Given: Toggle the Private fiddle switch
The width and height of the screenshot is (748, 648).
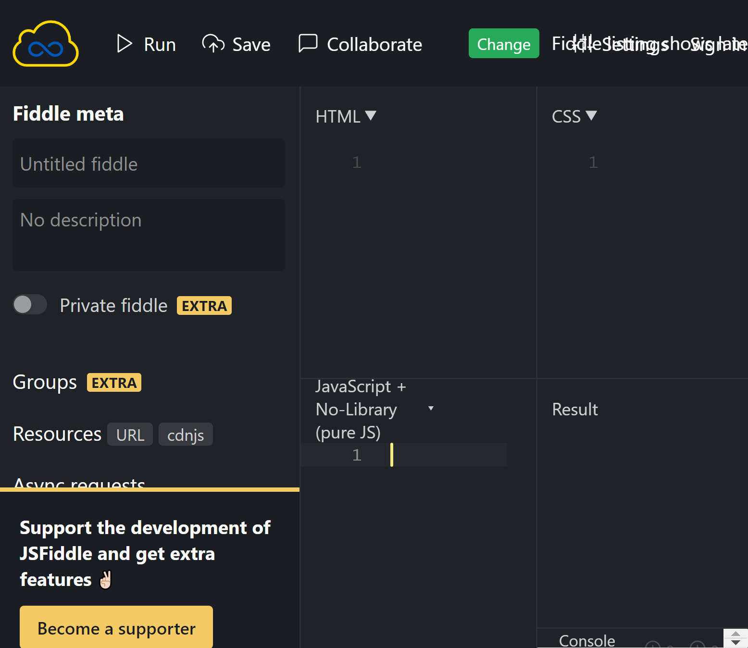Looking at the screenshot, I should [x=30, y=304].
